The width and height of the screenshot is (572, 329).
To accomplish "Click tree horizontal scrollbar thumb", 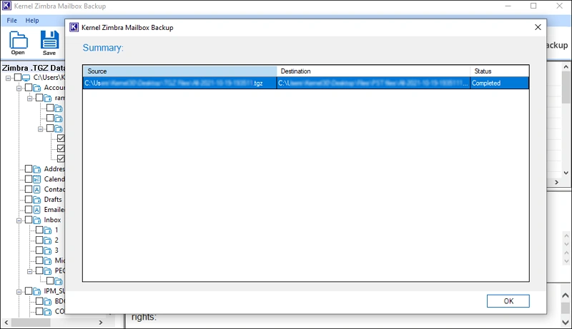I will 31,323.
